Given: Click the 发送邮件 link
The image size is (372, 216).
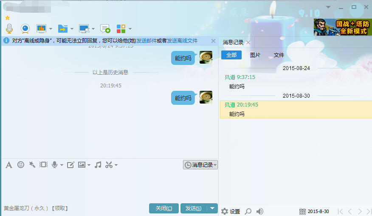Looking at the screenshot, I should pos(146,41).
